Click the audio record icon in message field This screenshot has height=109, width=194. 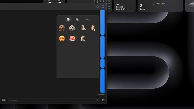coord(97,100)
